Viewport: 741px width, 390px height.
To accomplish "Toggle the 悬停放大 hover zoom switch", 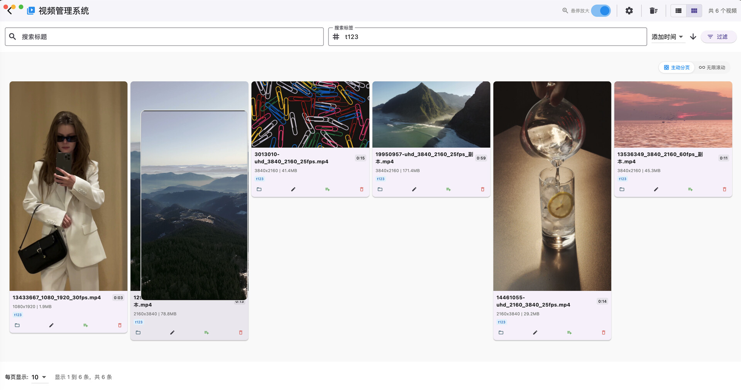I will [601, 11].
